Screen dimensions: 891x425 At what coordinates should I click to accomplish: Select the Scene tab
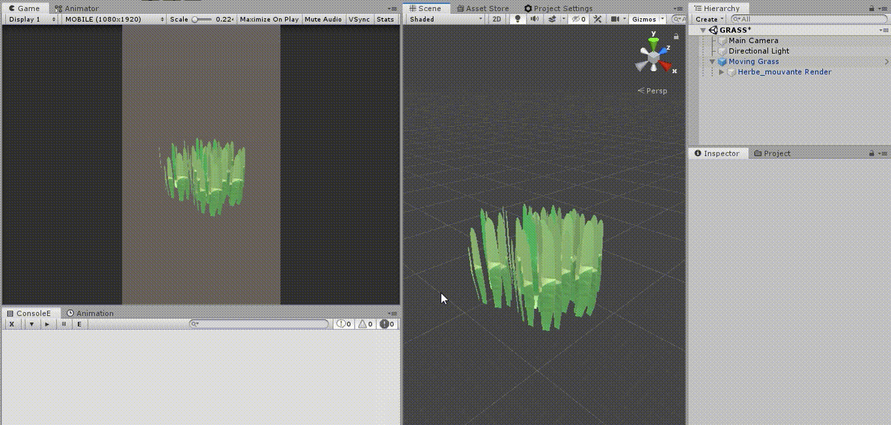tap(425, 8)
